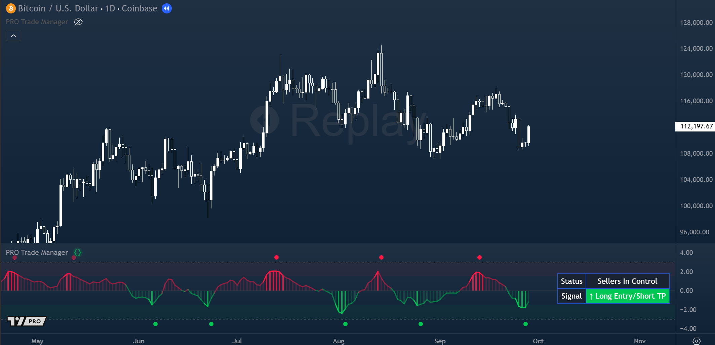Viewport: 715px width, 345px height.
Task: Click the Jul label on time axis
Action: pyautogui.click(x=237, y=341)
